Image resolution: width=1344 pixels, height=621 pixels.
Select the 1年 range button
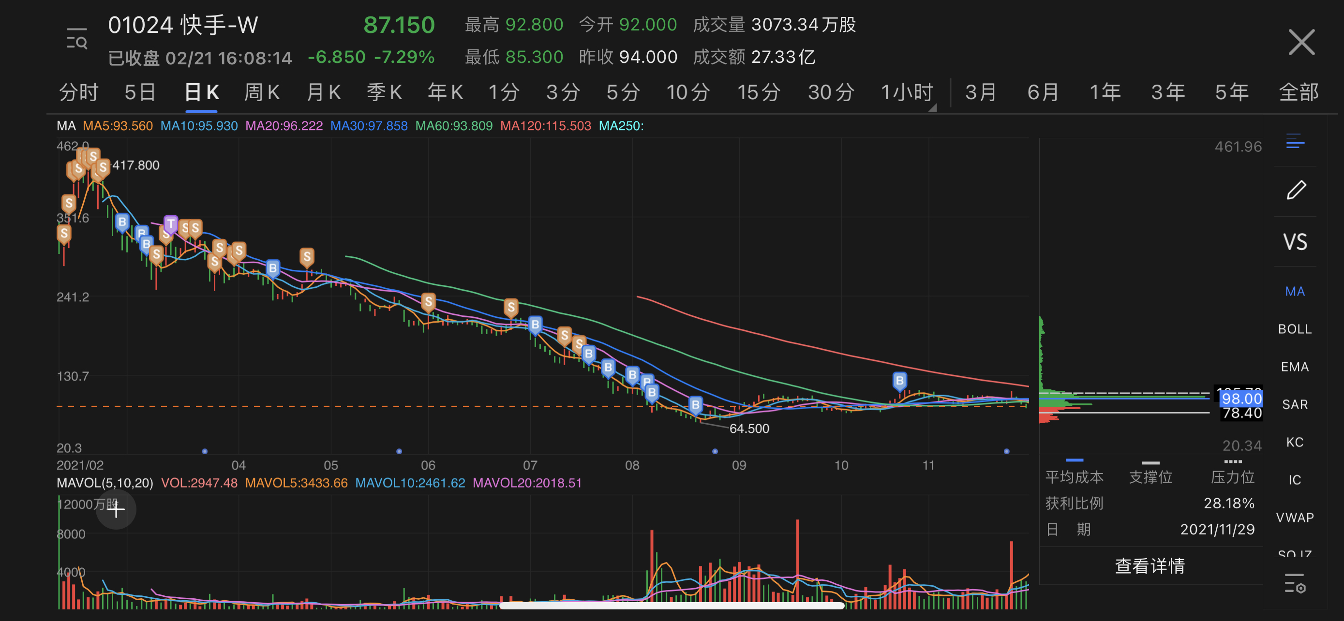click(x=1105, y=93)
